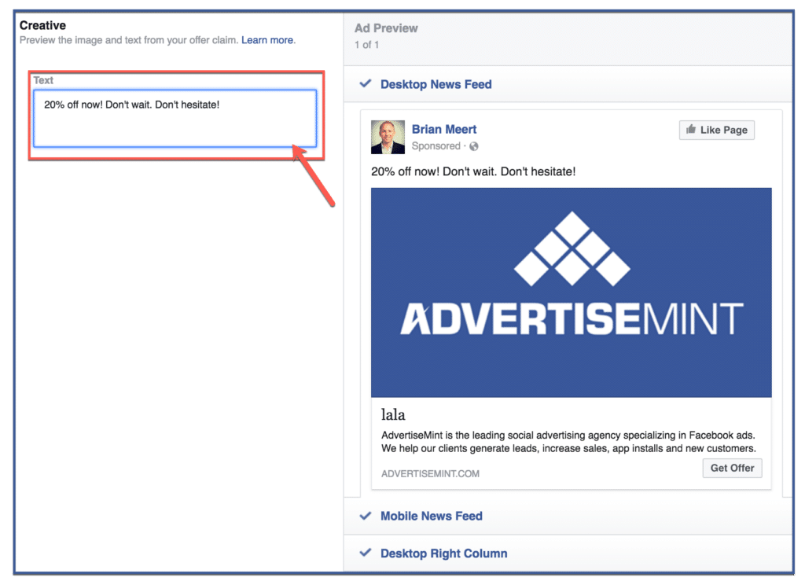805x581 pixels.
Task: Click the Text input field under Creative
Action: tap(175, 118)
